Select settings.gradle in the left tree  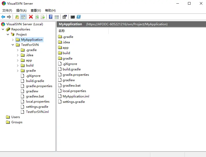point(37,106)
